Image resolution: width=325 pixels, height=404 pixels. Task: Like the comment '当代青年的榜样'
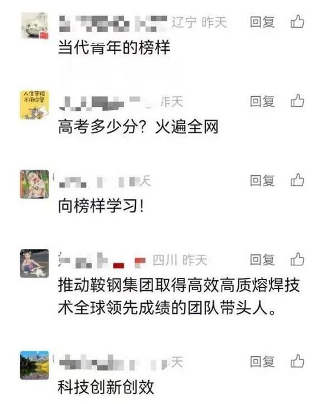[297, 21]
